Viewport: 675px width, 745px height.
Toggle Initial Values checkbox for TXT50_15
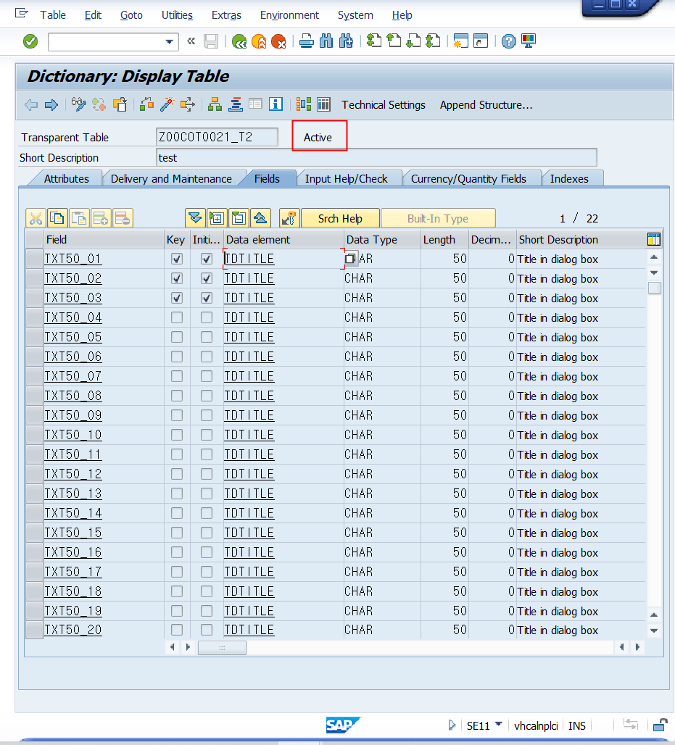207,533
